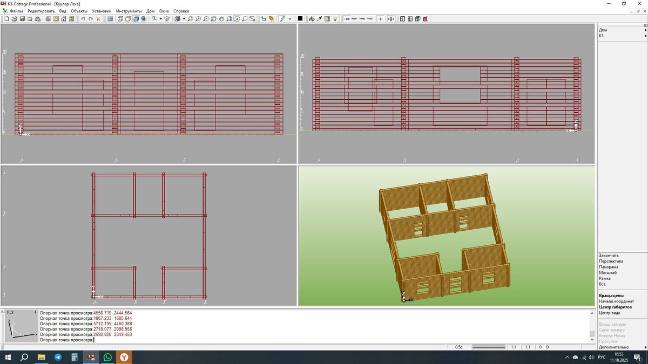
Task: Select wireframe cube display mode
Action: (120, 18)
